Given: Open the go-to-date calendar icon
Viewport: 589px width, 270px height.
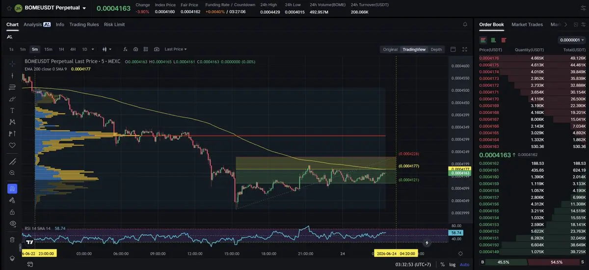Looking at the screenshot, I should pos(30,265).
